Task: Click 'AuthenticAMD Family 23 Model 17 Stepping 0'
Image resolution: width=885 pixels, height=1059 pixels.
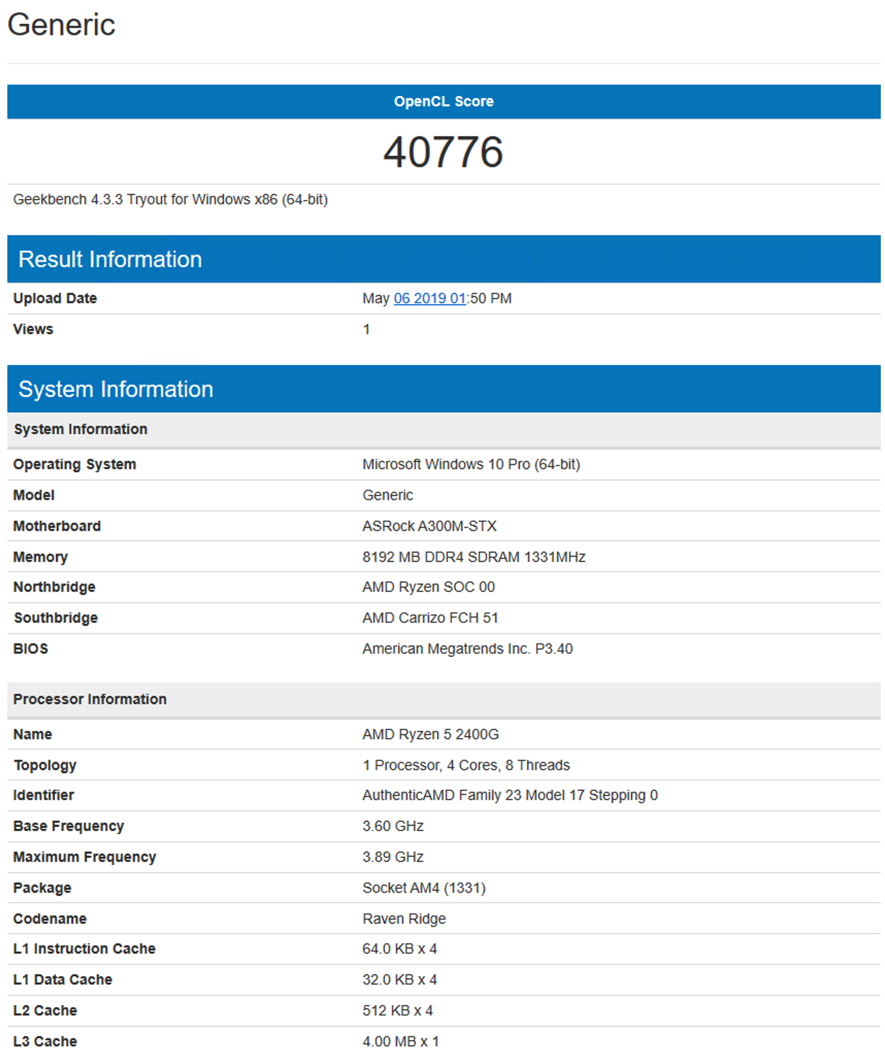Action: click(510, 796)
